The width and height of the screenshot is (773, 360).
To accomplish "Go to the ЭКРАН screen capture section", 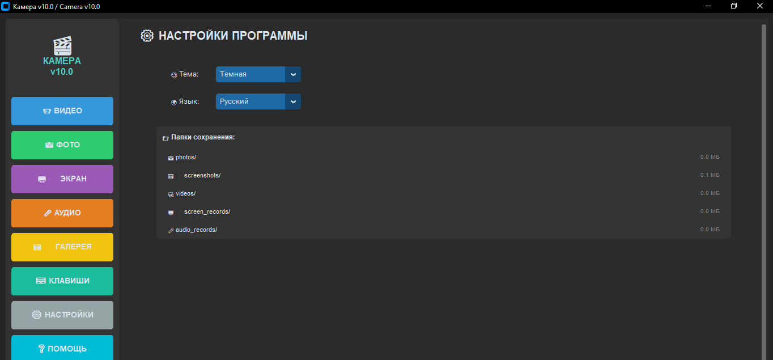I will coord(62,179).
